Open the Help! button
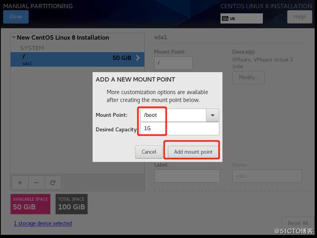This screenshot has height=238, width=317. (299, 17)
